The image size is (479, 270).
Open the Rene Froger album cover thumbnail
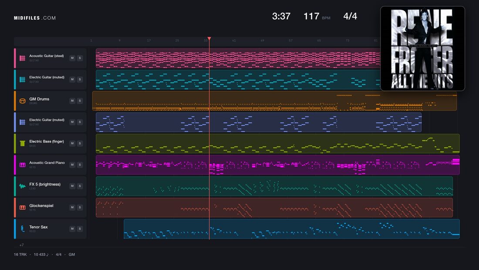422,49
